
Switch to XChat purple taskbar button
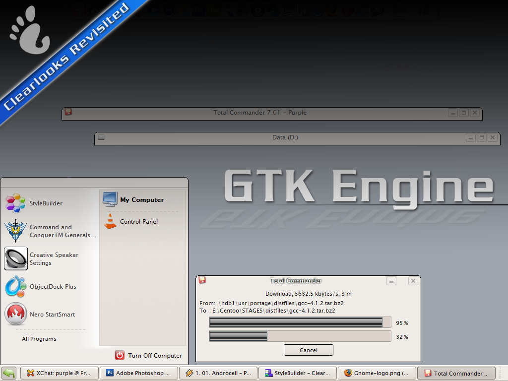coord(60,373)
